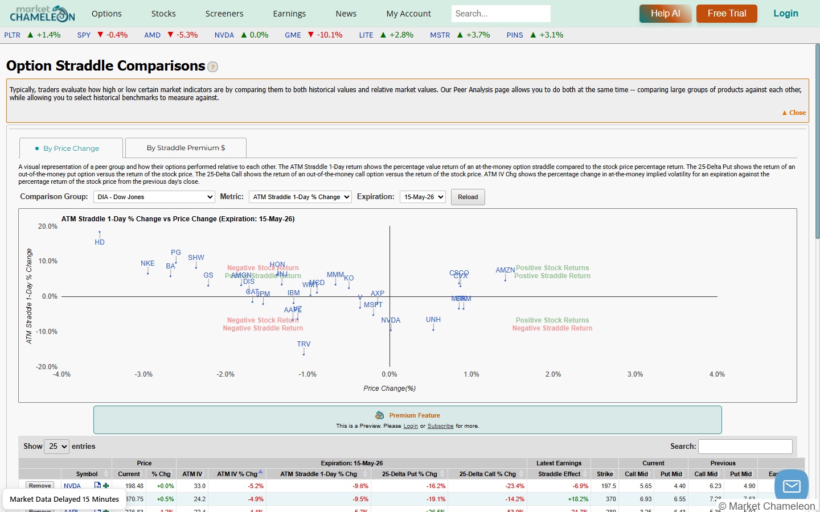820x512 pixels.
Task: Click the Login button in header
Action: (x=786, y=14)
